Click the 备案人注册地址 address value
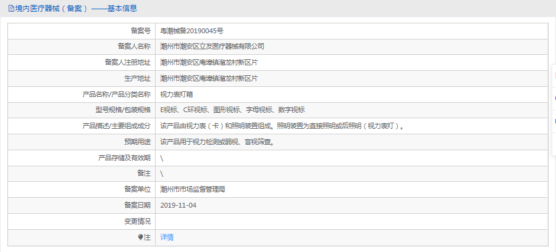The width and height of the screenshot is (556, 252). point(208,62)
